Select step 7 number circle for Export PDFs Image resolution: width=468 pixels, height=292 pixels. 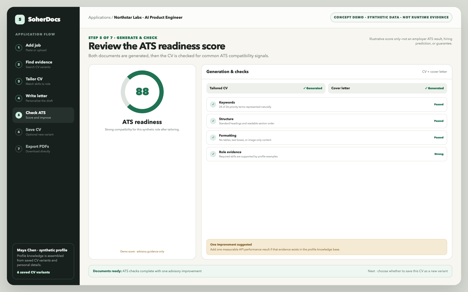click(x=19, y=149)
